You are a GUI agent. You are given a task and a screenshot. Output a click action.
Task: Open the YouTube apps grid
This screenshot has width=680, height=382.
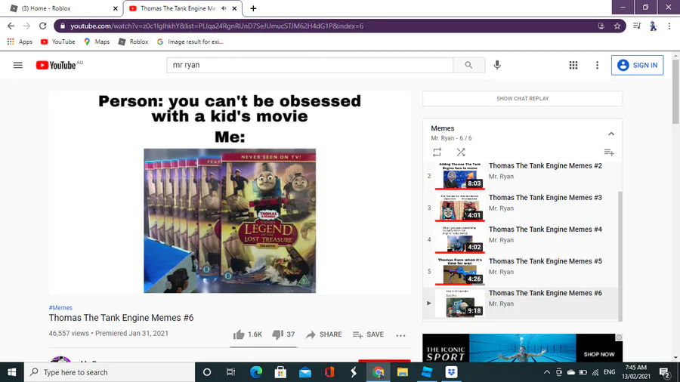coord(573,65)
